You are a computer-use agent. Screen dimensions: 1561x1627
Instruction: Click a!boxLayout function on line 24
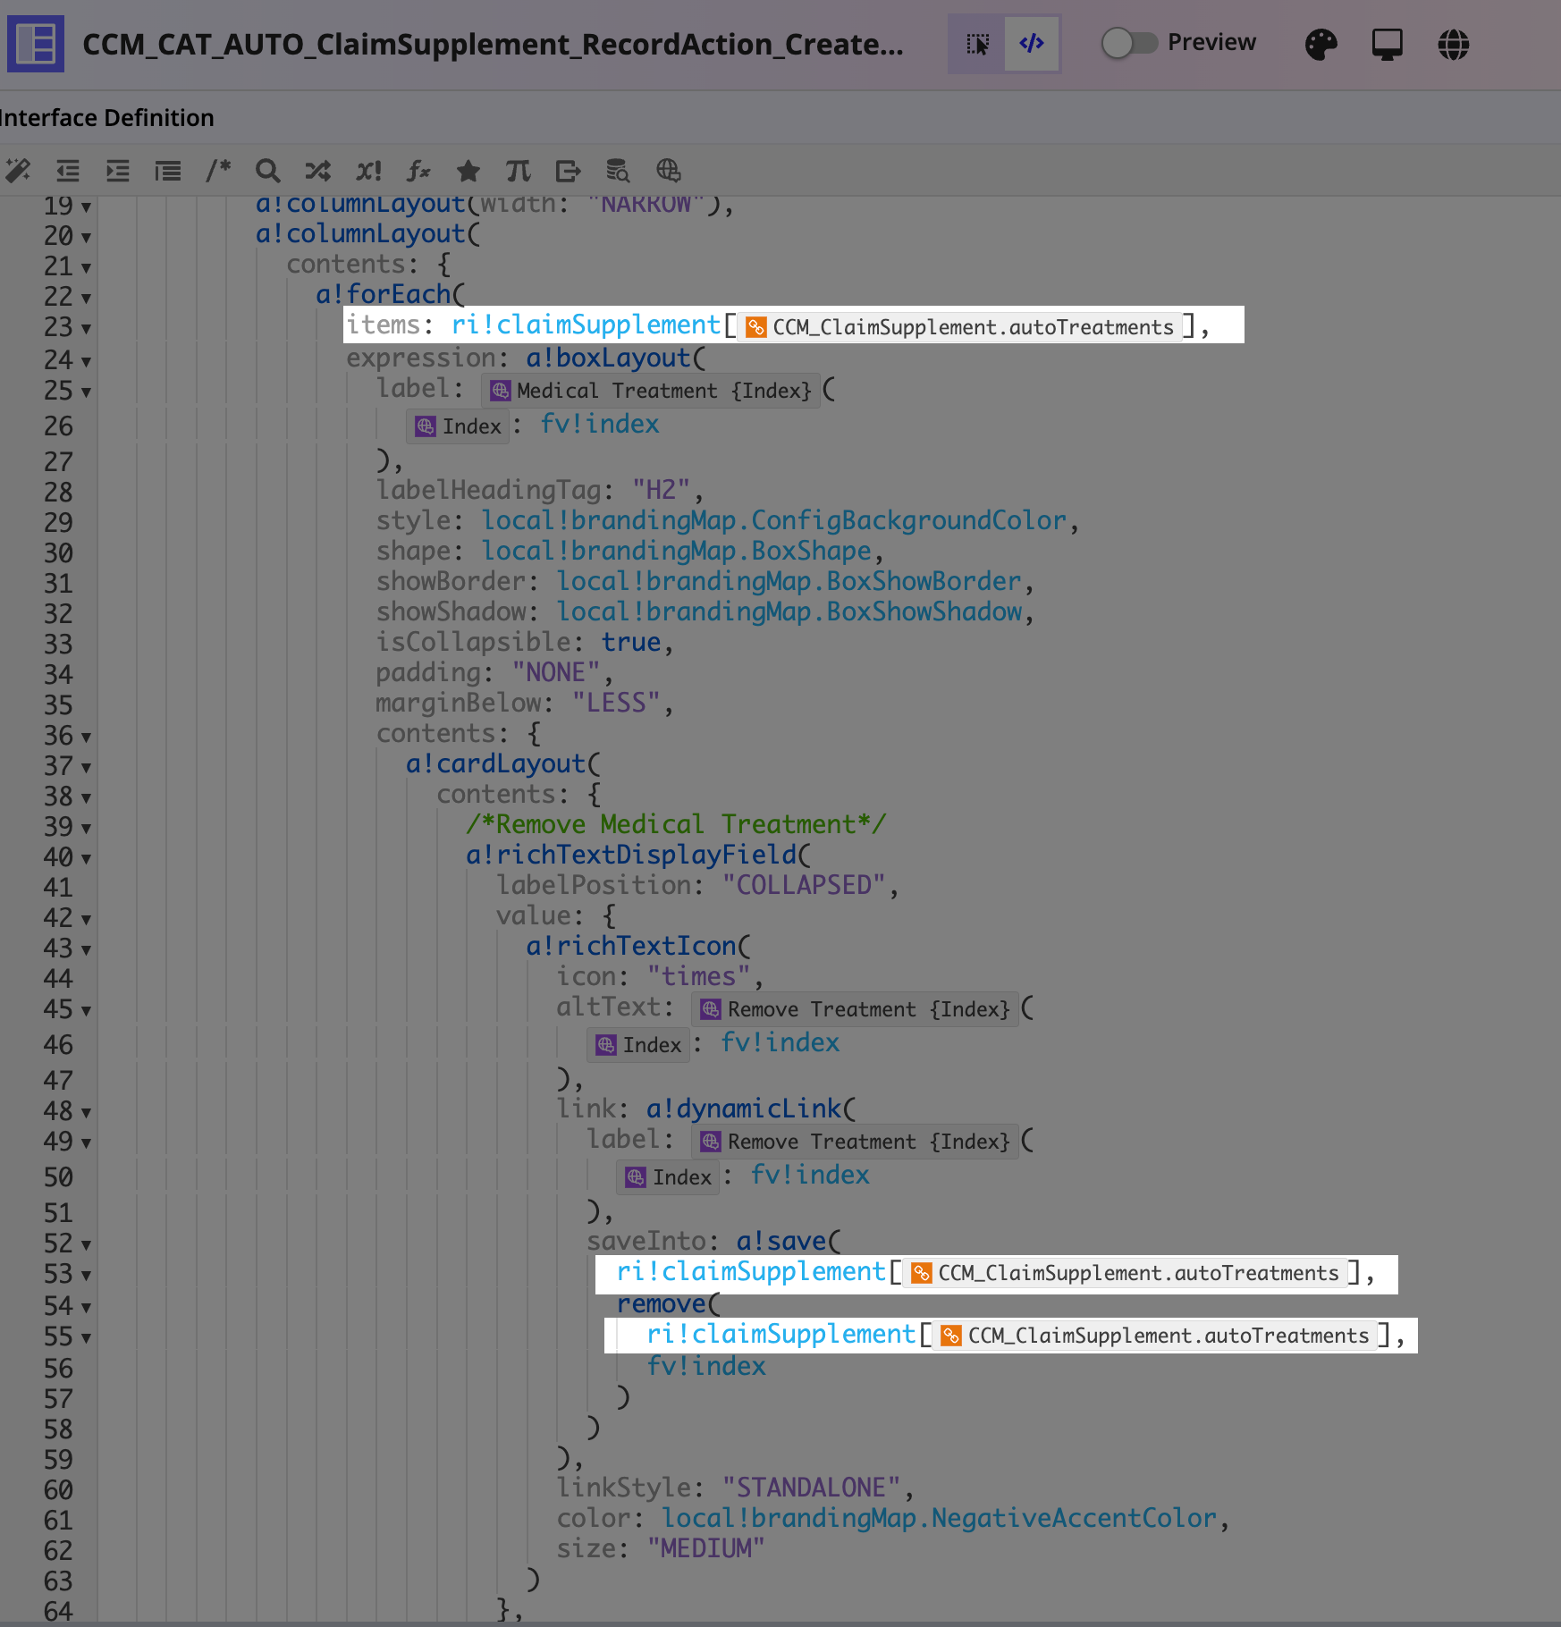(608, 358)
